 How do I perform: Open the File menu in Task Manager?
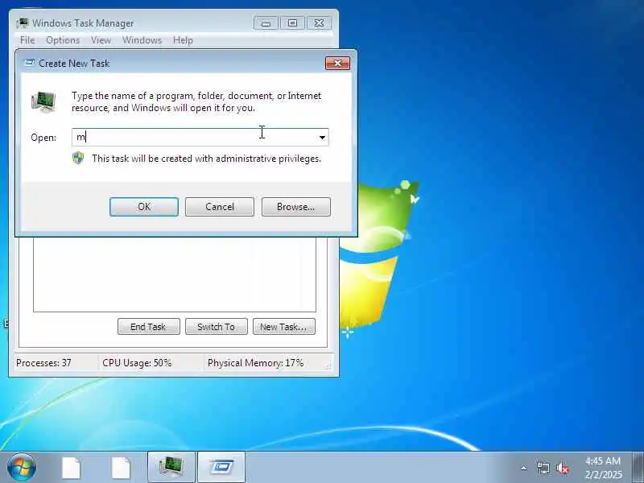click(x=27, y=40)
